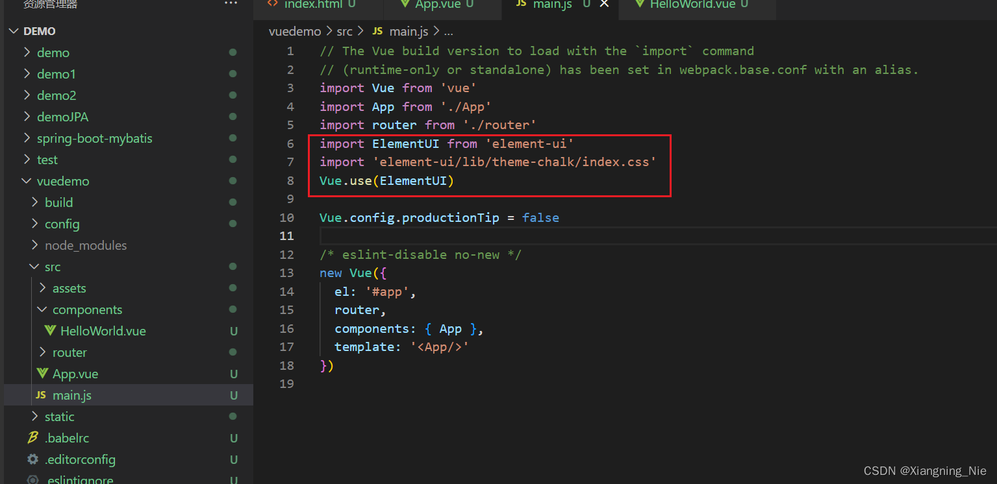Open the explorer panel more actions ellipsis
The image size is (997, 484).
[231, 3]
